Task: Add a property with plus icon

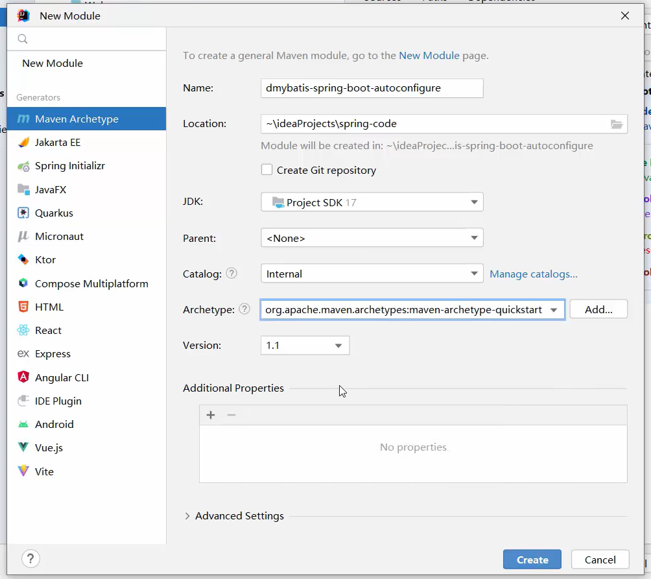Action: (211, 415)
